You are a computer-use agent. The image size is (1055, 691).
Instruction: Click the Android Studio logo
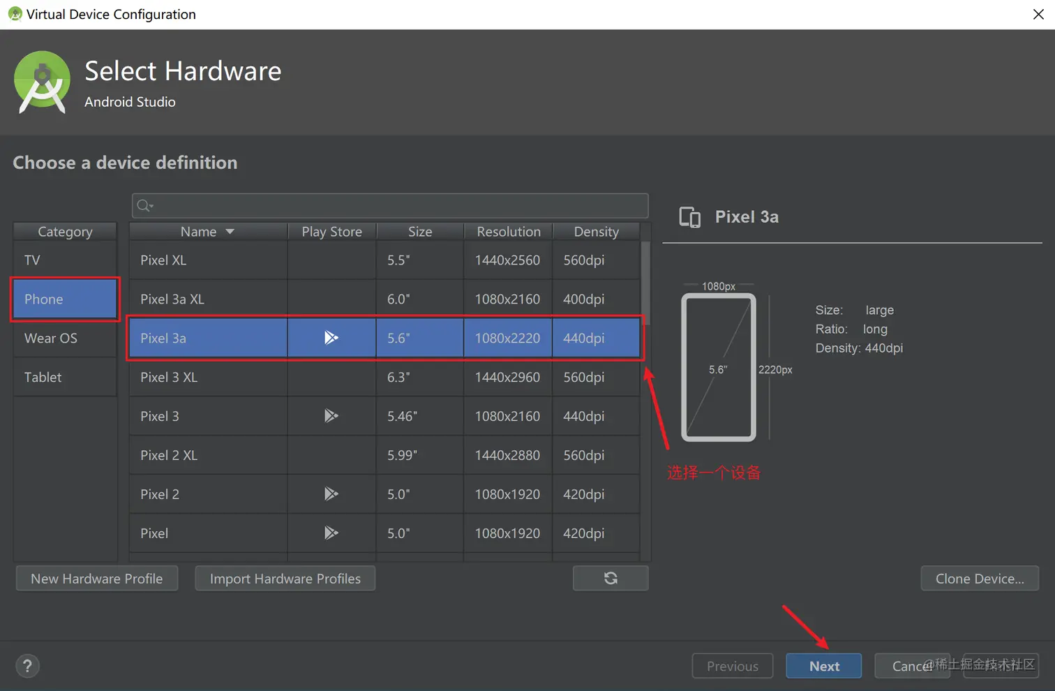(x=42, y=82)
